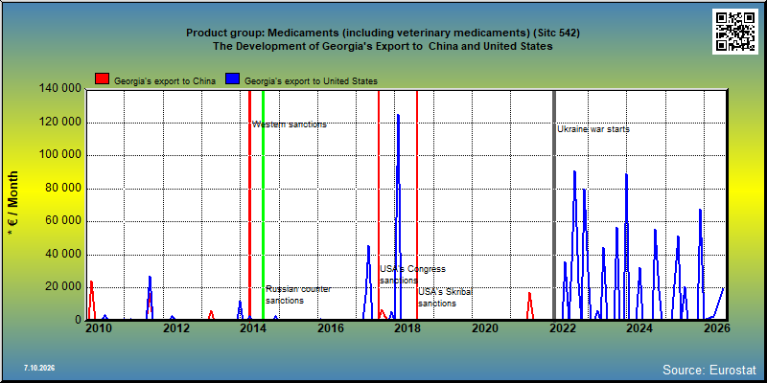Viewport: 767px width, 383px height.
Task: Click the date stamp 7.10.2026
Action: pos(39,368)
